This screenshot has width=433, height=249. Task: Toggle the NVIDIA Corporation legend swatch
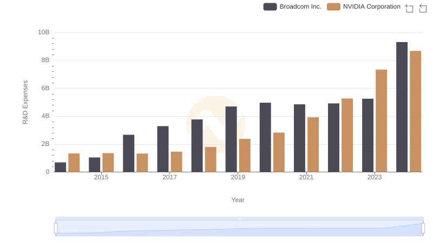point(334,6)
